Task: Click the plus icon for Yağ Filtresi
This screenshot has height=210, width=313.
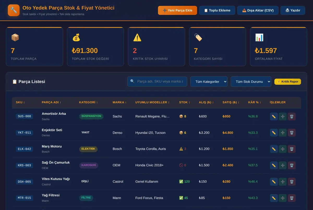Action: (283, 198)
